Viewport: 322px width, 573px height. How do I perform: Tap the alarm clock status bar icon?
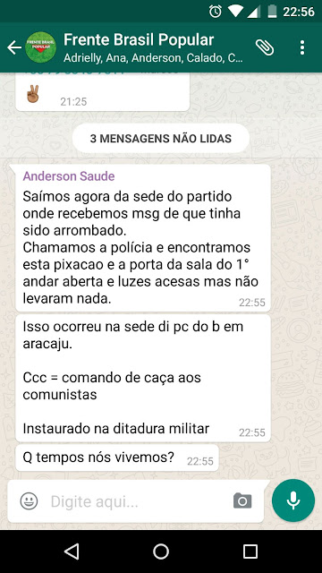[215, 12]
